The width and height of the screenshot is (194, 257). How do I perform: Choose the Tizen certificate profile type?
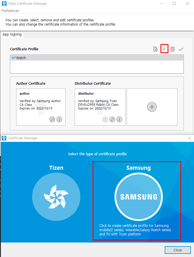pyautogui.click(x=56, y=196)
